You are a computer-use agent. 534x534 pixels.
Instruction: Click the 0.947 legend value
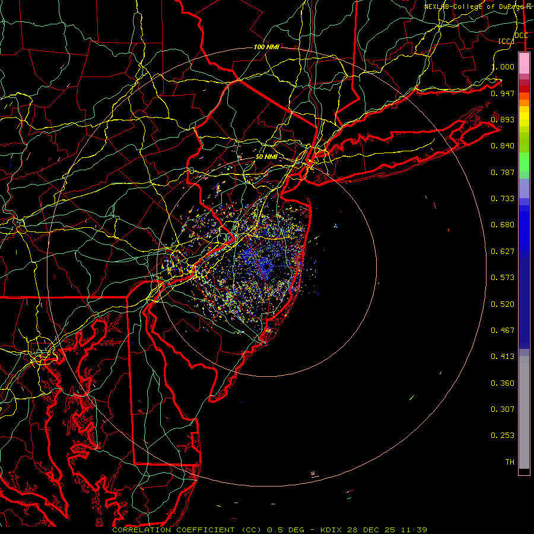click(503, 93)
